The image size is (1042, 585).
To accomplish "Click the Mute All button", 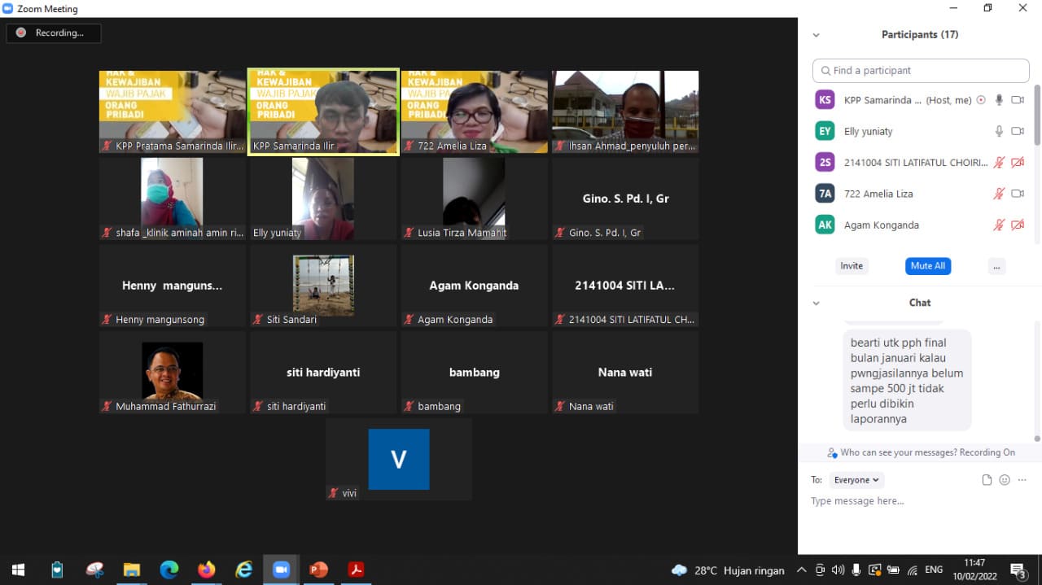I will [x=927, y=266].
